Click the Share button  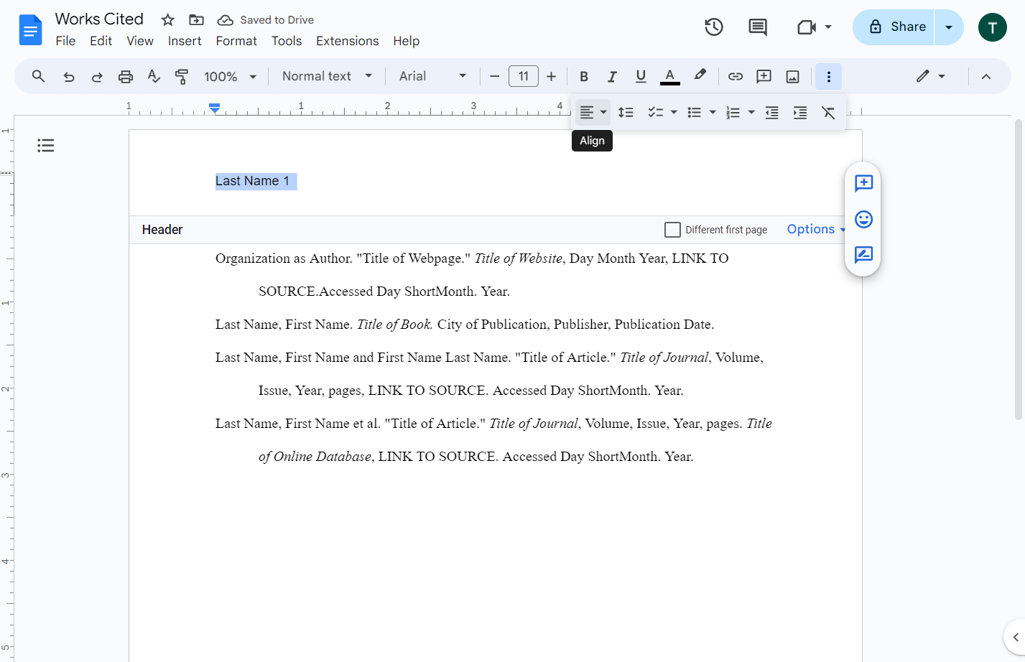pos(894,27)
